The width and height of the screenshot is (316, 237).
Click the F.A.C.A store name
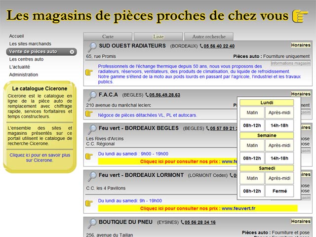coord(108,95)
